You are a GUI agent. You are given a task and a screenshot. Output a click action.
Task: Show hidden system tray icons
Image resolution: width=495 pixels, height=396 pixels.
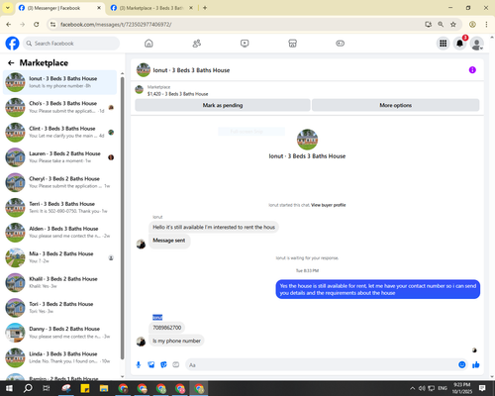point(412,388)
